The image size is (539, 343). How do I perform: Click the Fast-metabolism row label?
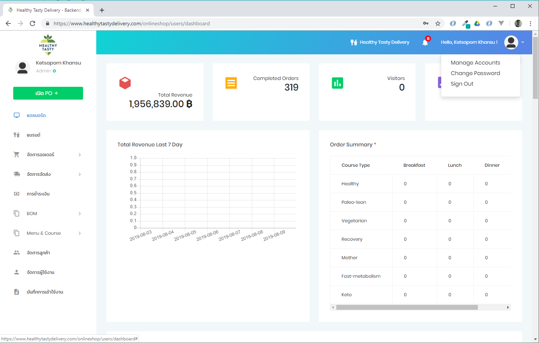(361, 276)
